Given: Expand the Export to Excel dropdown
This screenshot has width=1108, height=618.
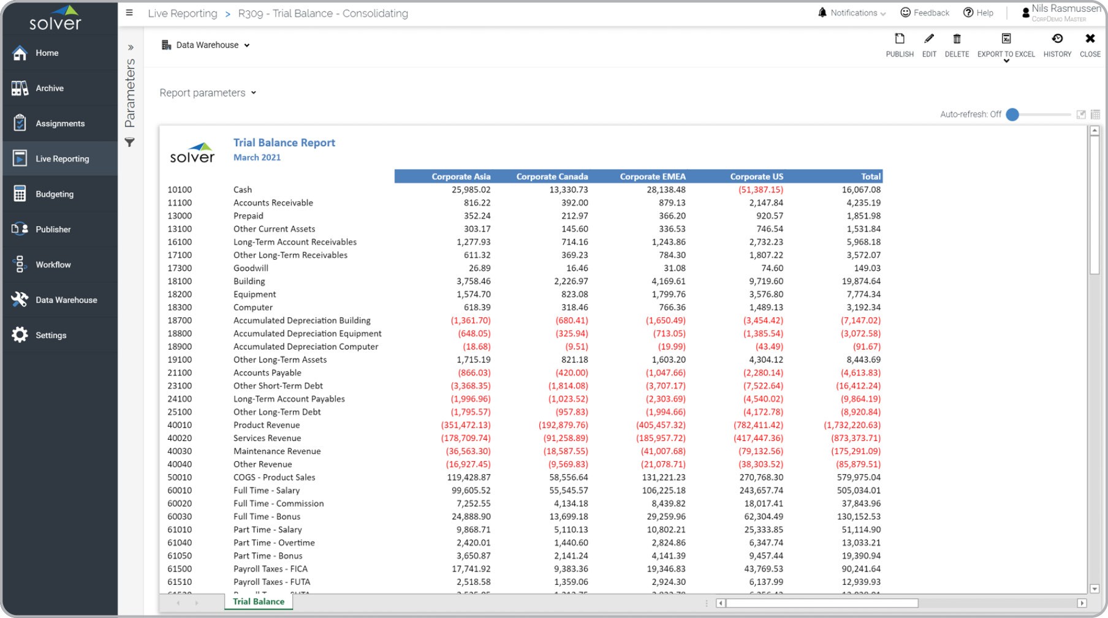Looking at the screenshot, I should pos(1006,61).
